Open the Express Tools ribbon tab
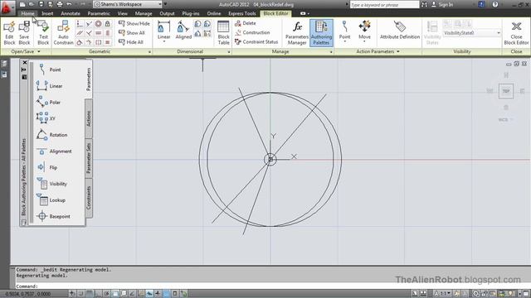Viewport: 531px width, 298px height. coord(241,13)
